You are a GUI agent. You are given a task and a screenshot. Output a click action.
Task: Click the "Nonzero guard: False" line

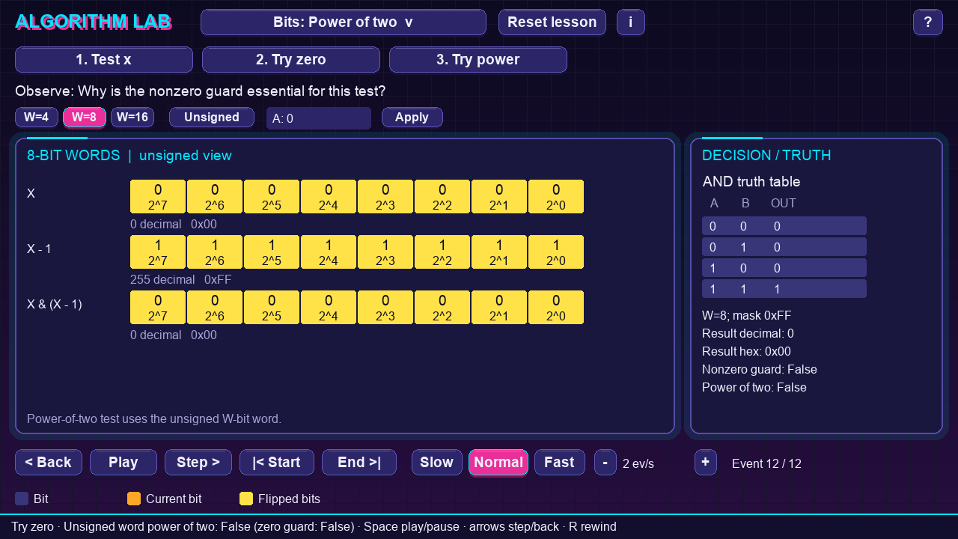(x=760, y=370)
